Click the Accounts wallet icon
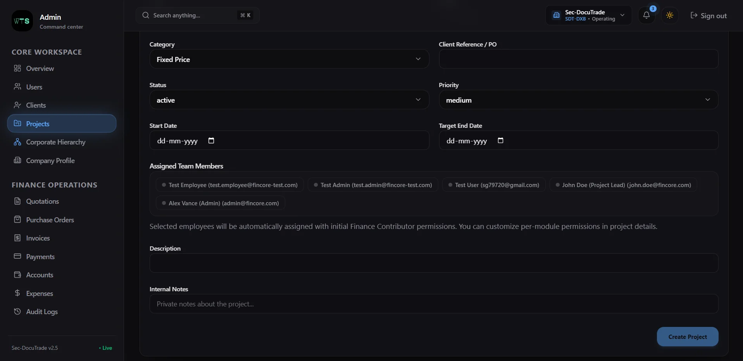 tap(17, 275)
